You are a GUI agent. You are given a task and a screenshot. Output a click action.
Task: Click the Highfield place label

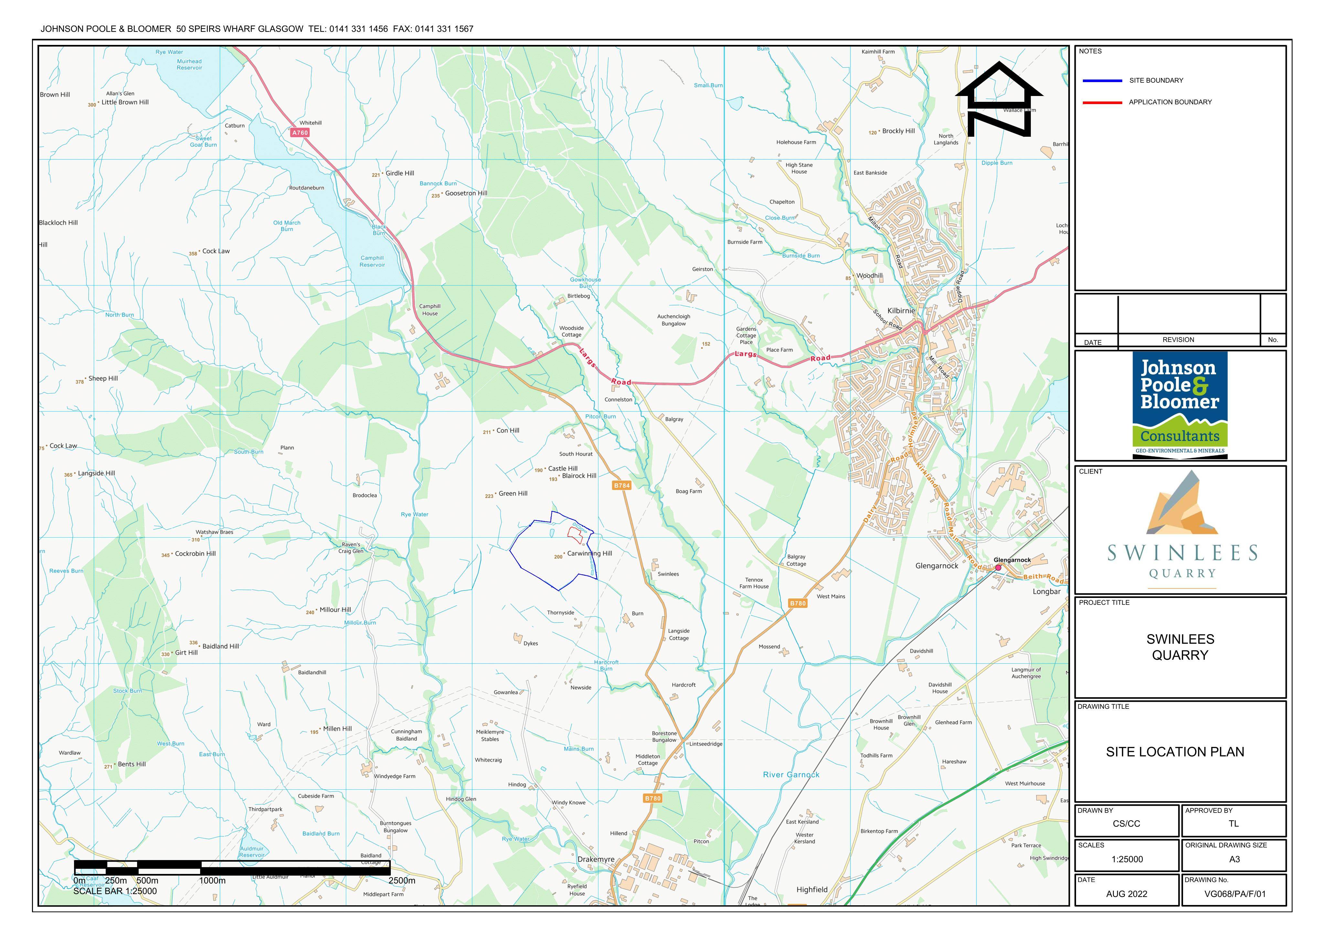(812, 889)
